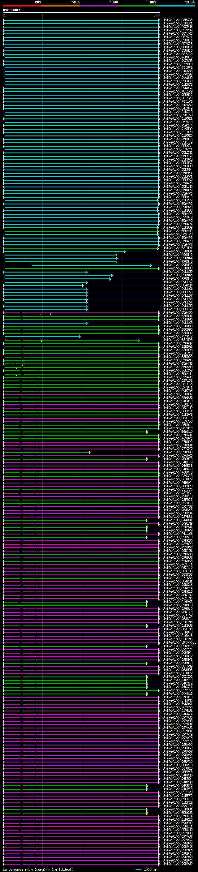Open hit UniRef100_P90519 label
The height and width of the screenshot is (872, 198).
point(178,537)
